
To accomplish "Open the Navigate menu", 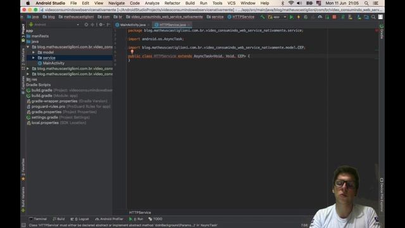I will click(116, 3).
